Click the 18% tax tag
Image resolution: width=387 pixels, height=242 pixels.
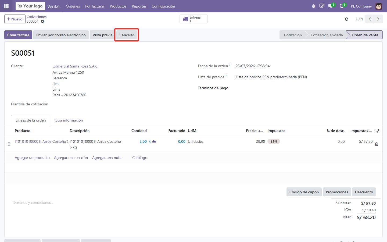click(x=274, y=141)
